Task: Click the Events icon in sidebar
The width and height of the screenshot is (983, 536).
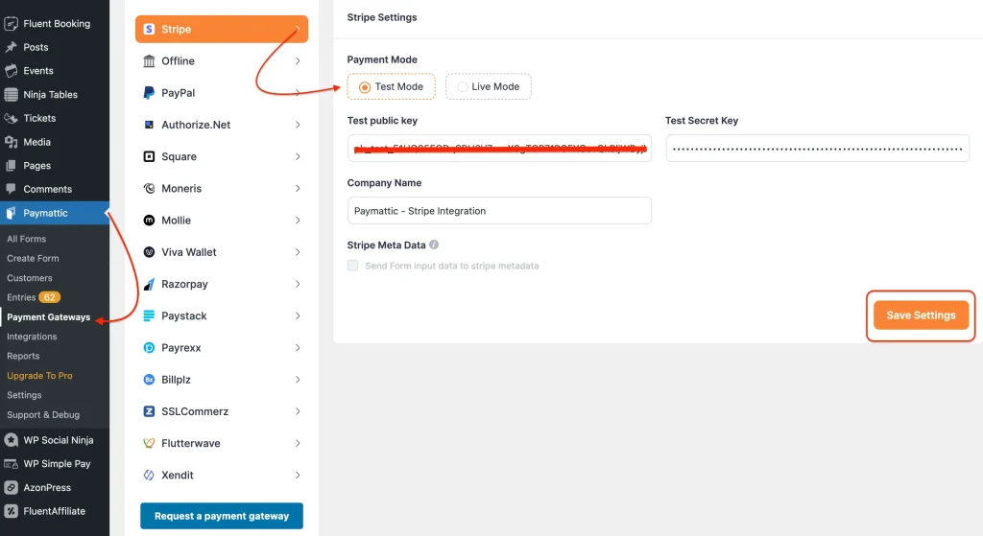Action: (11, 71)
